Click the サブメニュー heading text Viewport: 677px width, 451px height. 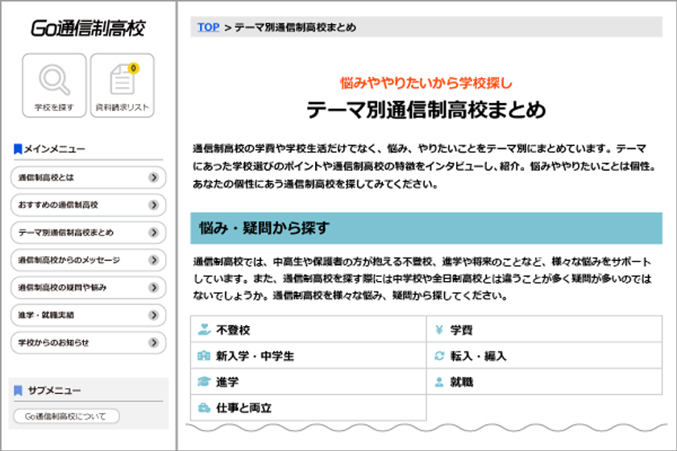(x=55, y=391)
